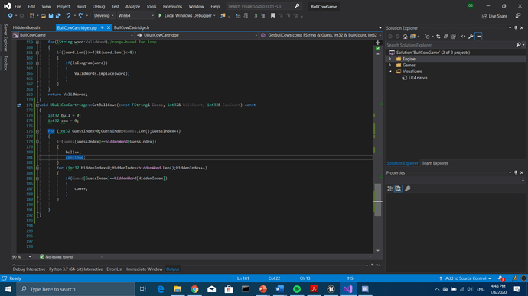
Task: Open the Analyze menu
Action: [132, 6]
